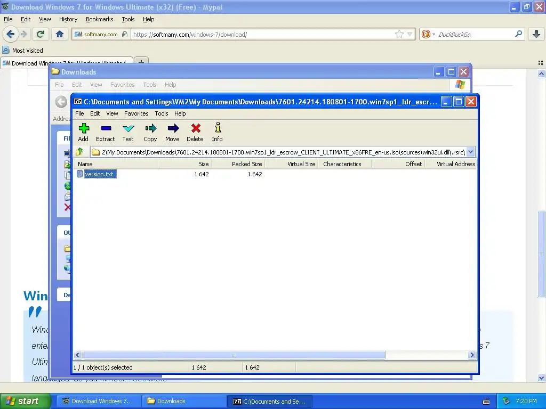Bookmark this page with the star icon
546x409 pixels.
coord(399,34)
